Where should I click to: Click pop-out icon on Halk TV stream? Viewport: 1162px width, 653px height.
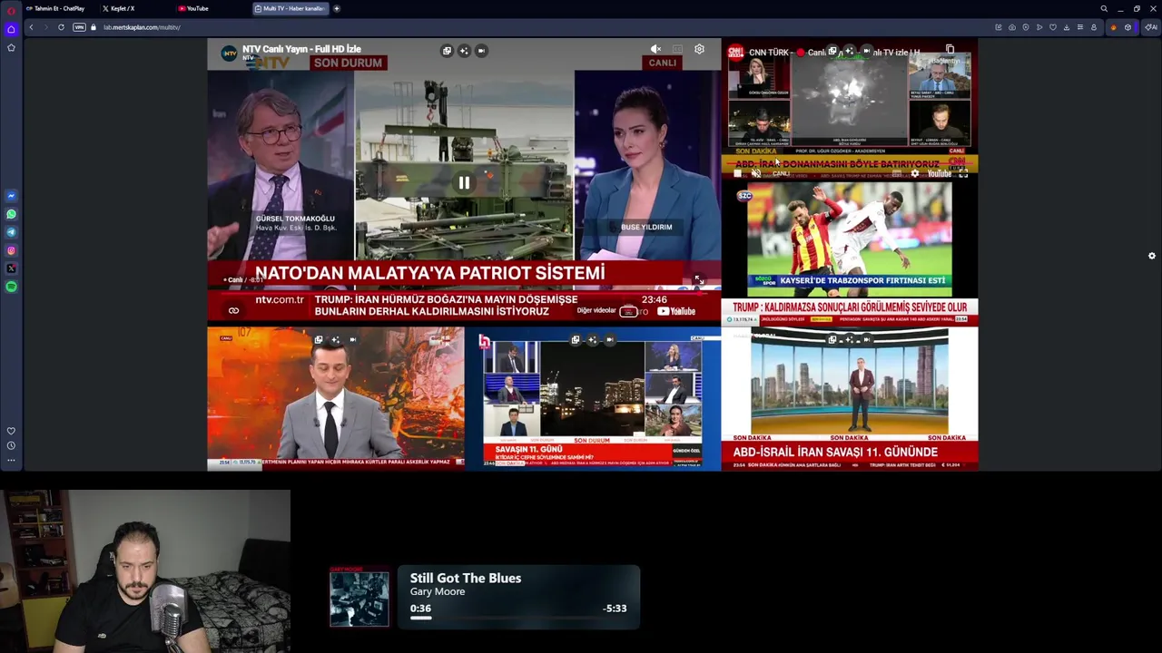[576, 340]
